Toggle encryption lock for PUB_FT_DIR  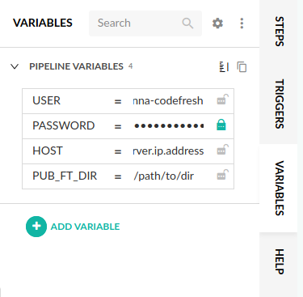(222, 175)
